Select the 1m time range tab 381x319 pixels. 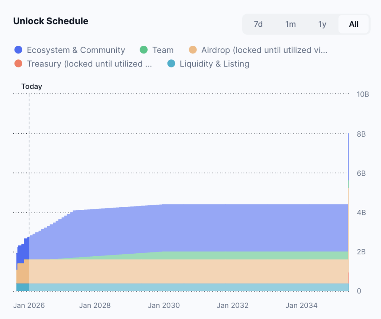pyautogui.click(x=290, y=24)
